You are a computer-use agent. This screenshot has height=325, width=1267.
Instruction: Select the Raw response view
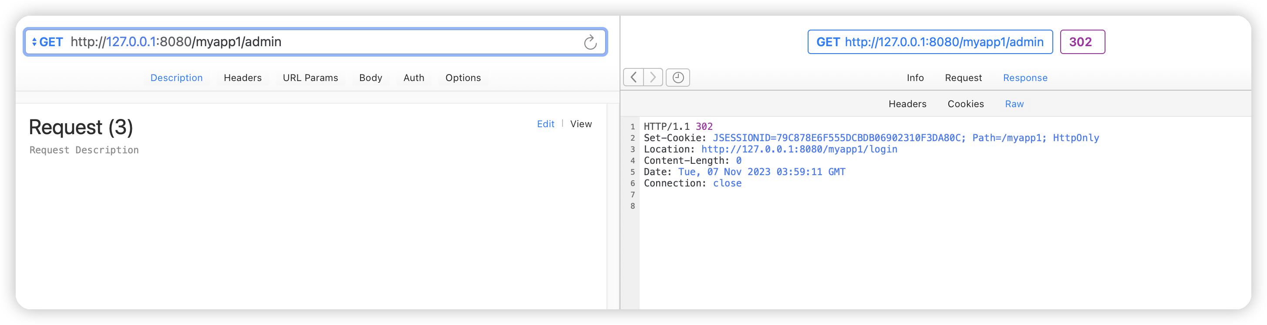(x=1014, y=104)
